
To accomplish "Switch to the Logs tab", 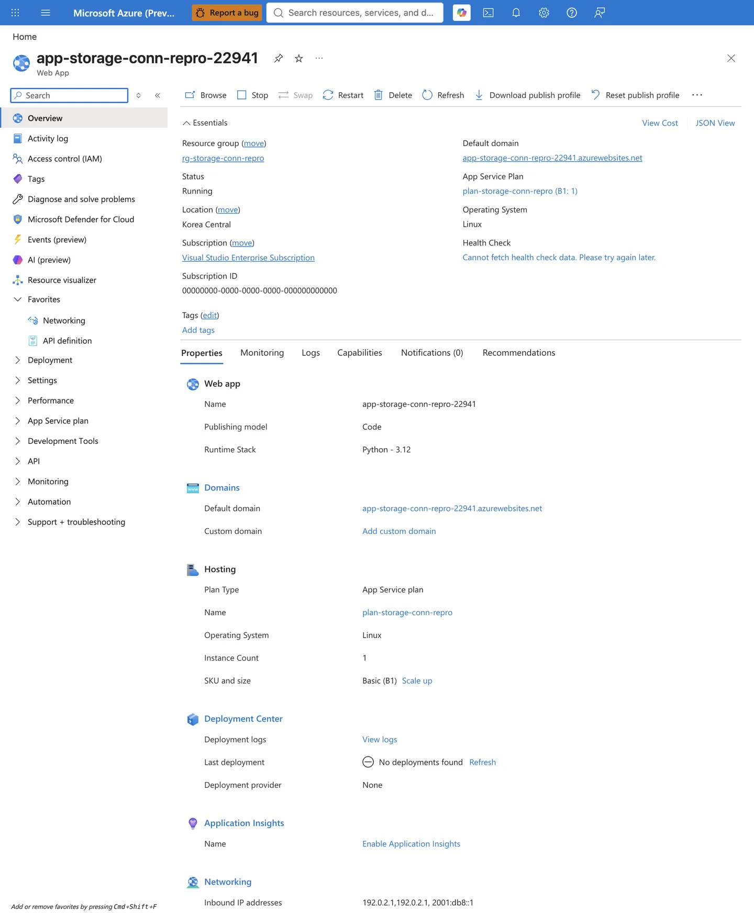I will (311, 353).
